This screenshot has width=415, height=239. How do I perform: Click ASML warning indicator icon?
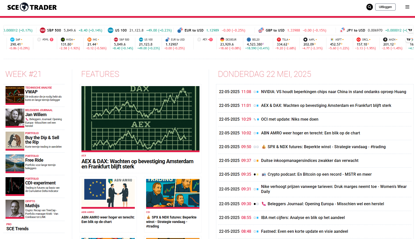pyautogui.click(x=52, y=40)
